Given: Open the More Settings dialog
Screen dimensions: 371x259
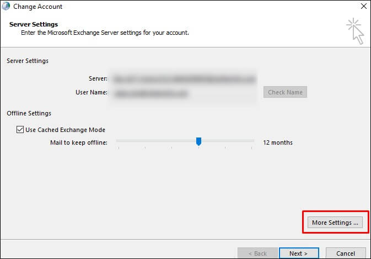Looking at the screenshot, I should pos(335,222).
